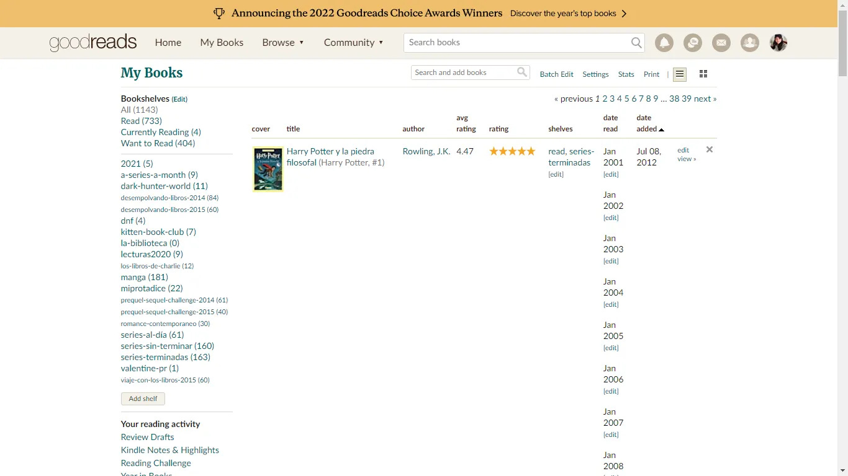Open the messages envelope icon

721,43
